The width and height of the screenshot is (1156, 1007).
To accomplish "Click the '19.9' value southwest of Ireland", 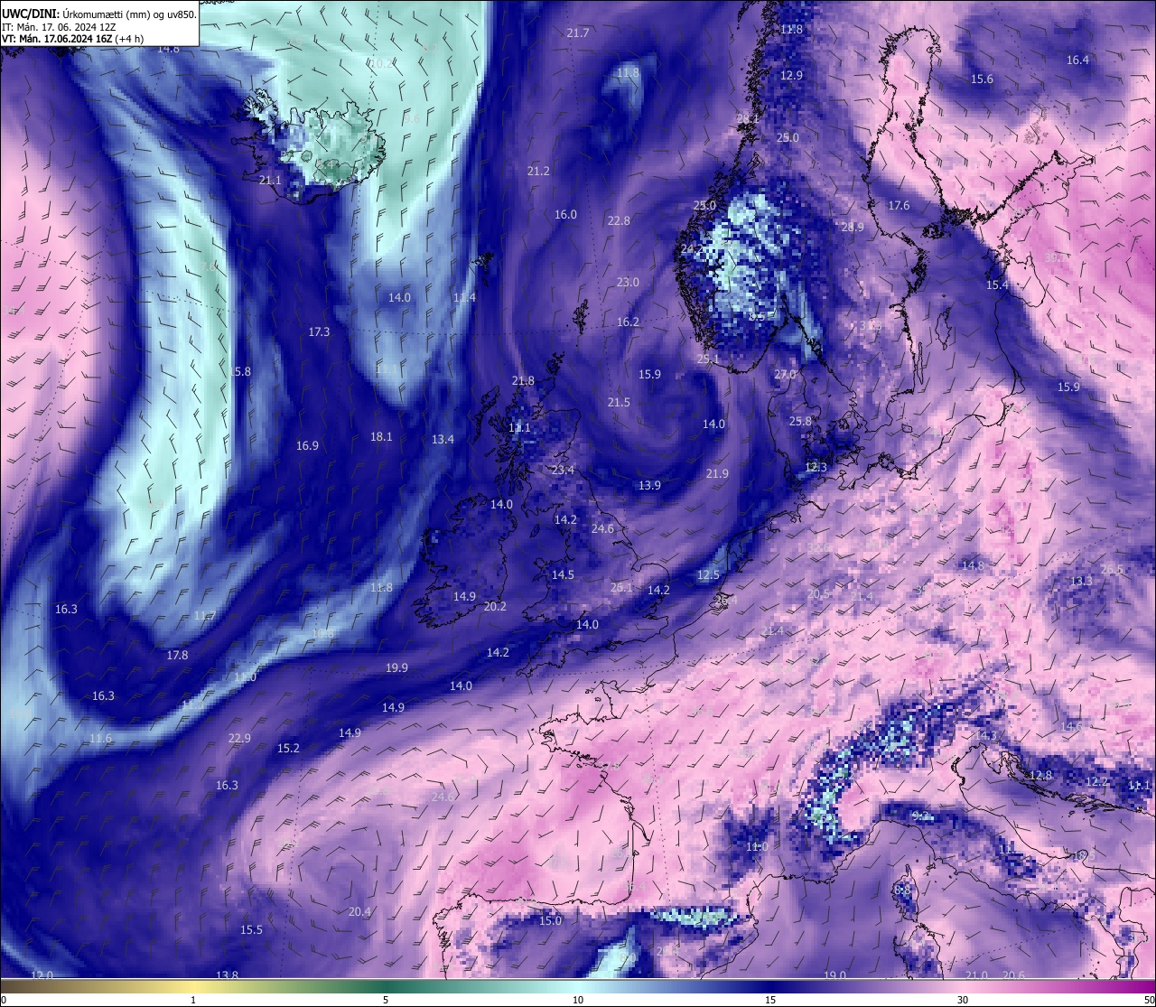I will [x=396, y=668].
